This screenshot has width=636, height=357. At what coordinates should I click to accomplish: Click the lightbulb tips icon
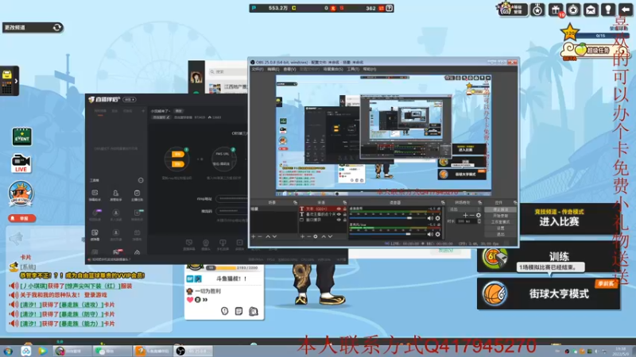608,10
